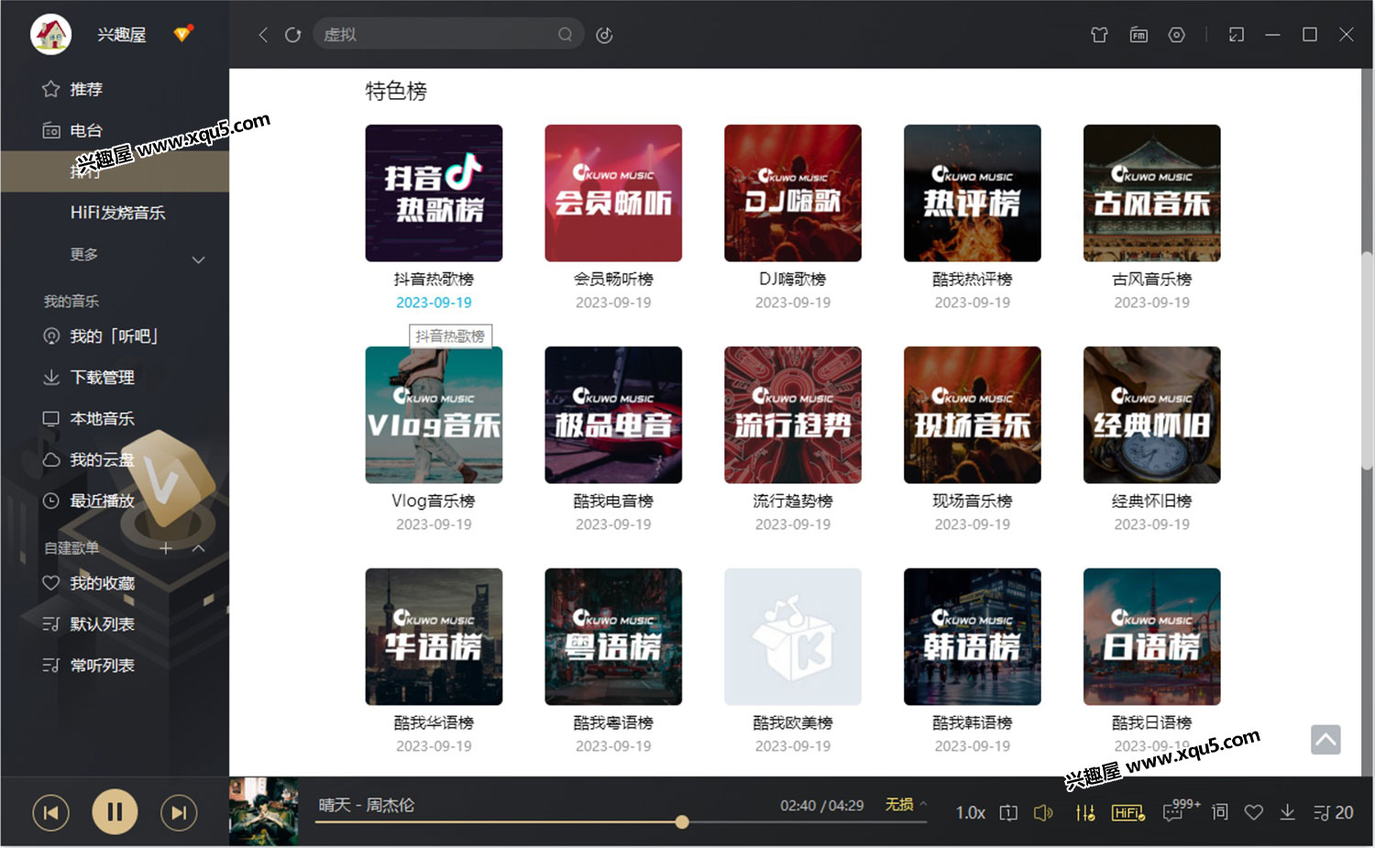The image size is (1375, 848).
Task: Open the 极品电音 chart cover
Action: [x=613, y=415]
